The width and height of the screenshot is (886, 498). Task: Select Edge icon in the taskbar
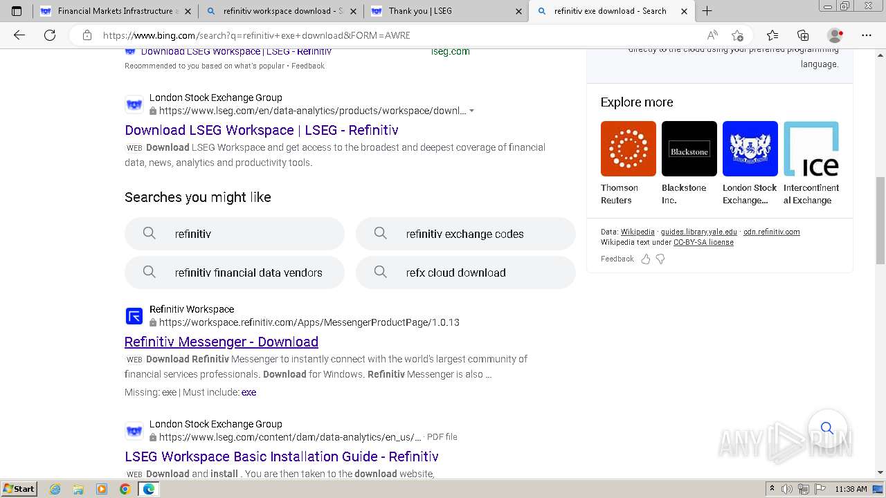(x=148, y=489)
